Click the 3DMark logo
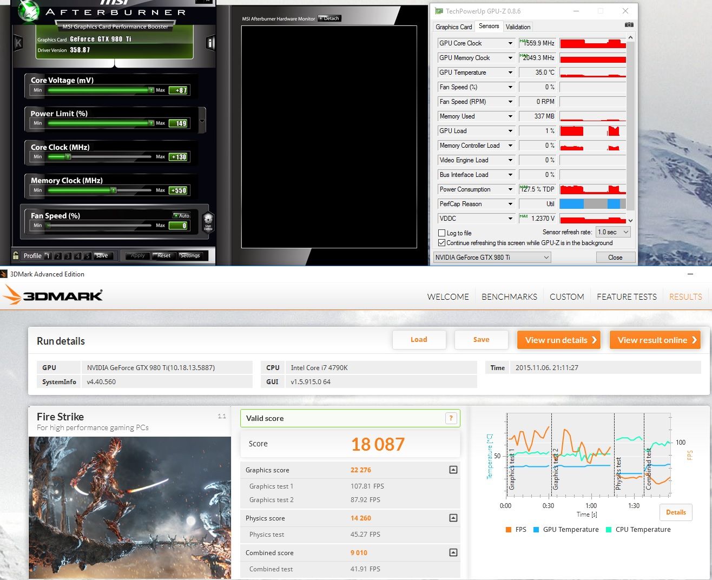This screenshot has width=712, height=580. pyautogui.click(x=52, y=295)
